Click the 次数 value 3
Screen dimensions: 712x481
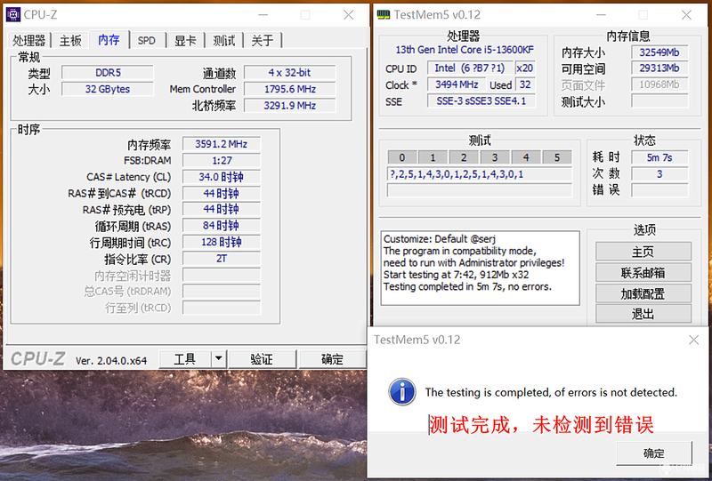point(659,174)
